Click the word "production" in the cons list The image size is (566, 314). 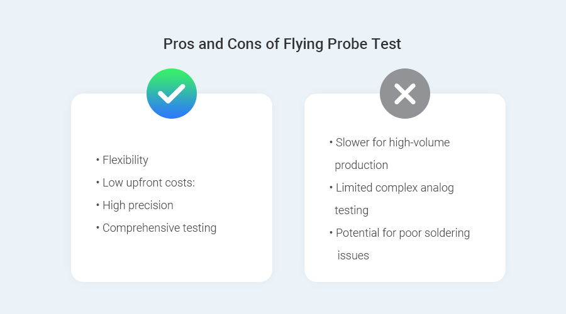(361, 165)
